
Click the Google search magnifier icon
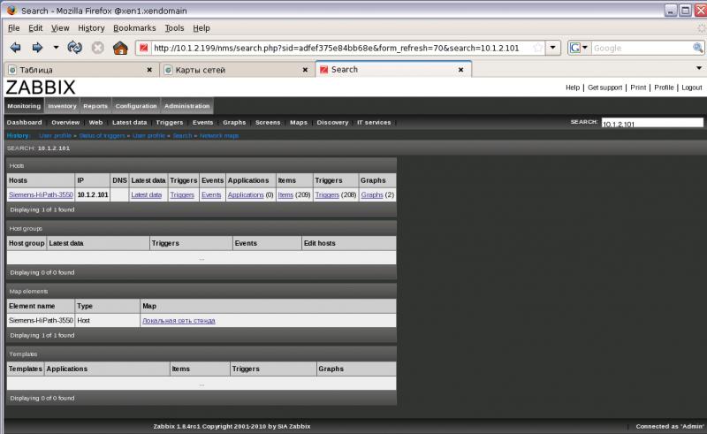tap(697, 48)
